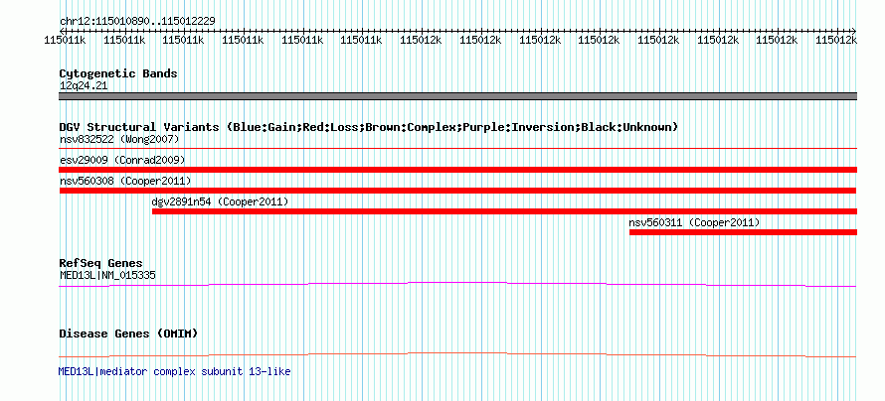Click the red nsv560311 loss bar
885x401 pixels.
743,232
